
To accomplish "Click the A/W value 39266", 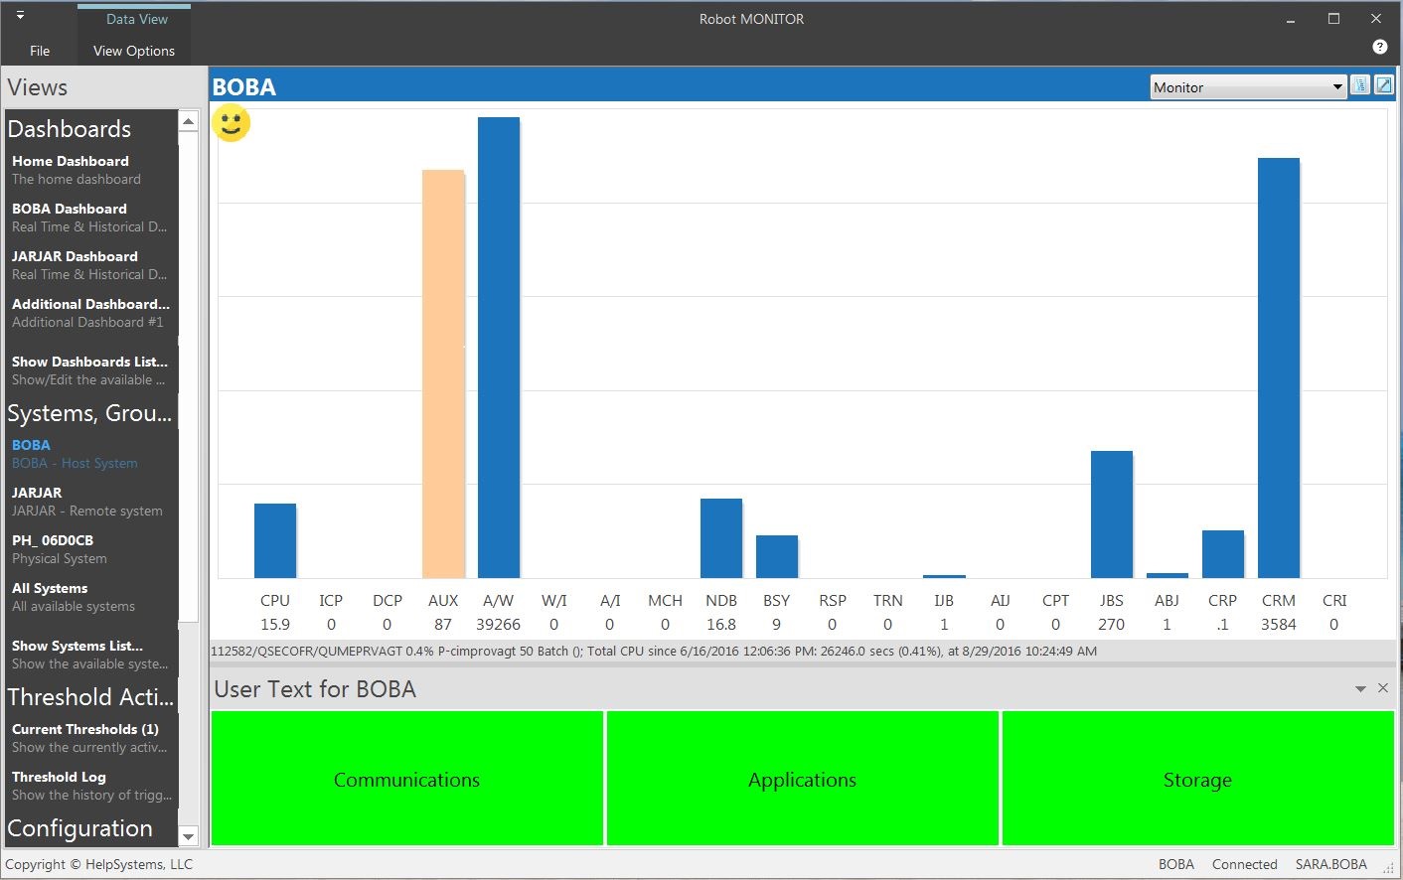I will coord(499,625).
